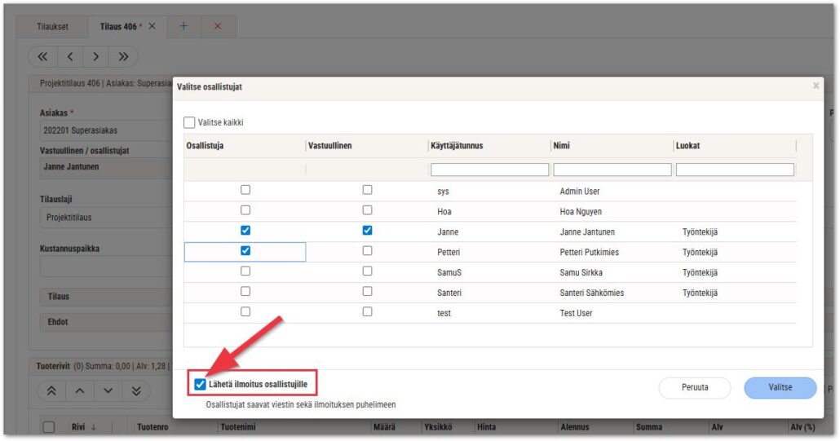Go to the first record arrow

click(43, 57)
